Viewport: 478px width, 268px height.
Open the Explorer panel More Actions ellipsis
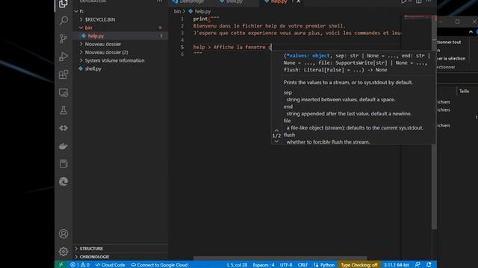[x=159, y=1]
